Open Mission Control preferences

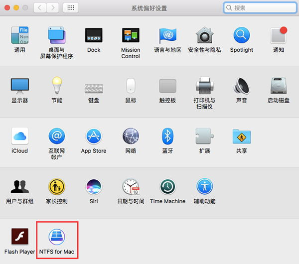click(x=131, y=36)
